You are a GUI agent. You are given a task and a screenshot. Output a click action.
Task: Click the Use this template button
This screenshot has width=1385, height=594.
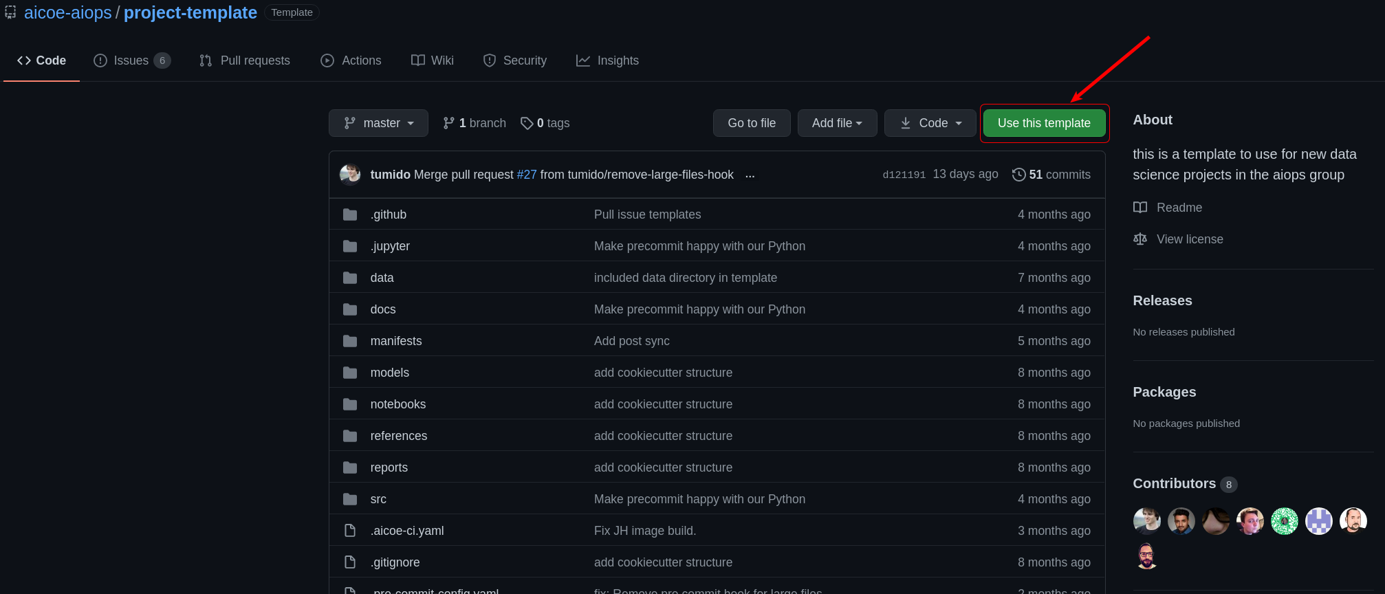coord(1044,123)
